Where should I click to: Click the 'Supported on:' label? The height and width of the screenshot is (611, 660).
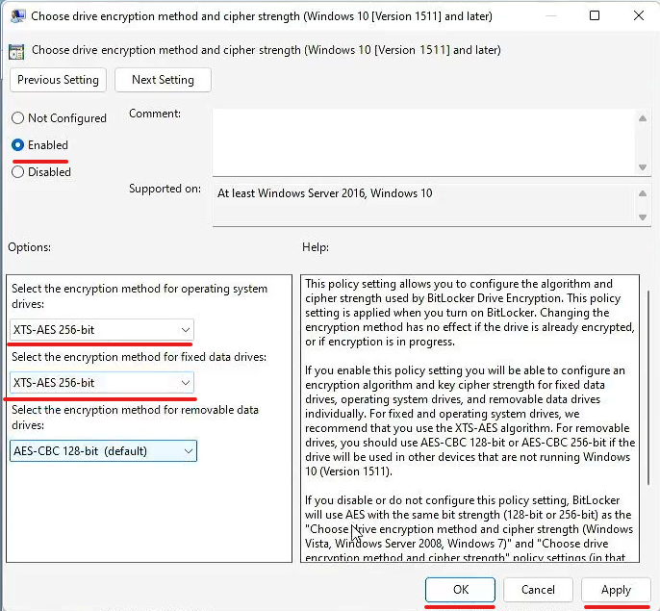165,189
